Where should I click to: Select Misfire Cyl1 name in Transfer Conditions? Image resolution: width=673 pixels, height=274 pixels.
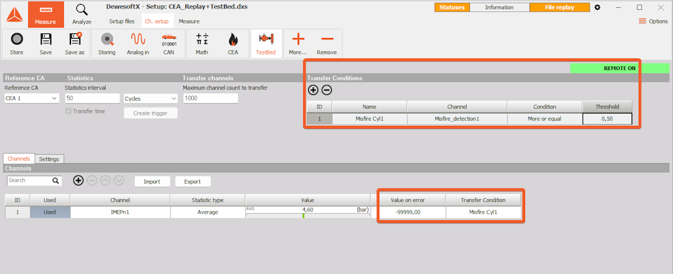369,119
